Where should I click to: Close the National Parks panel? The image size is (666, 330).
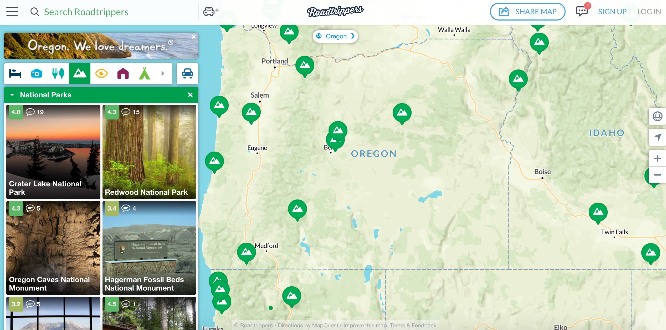[x=190, y=95]
